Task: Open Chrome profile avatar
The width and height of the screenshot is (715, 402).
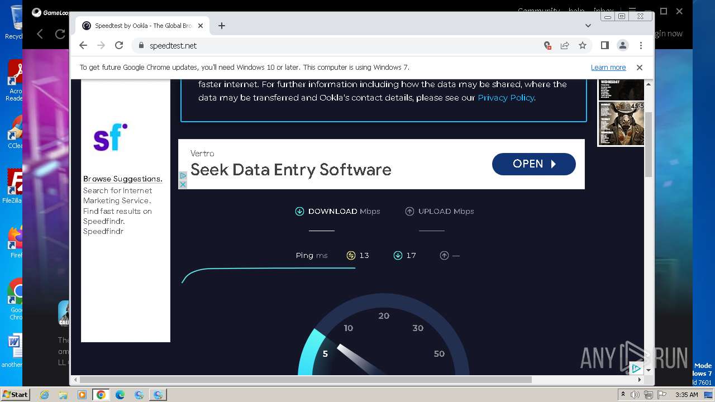Action: pyautogui.click(x=623, y=45)
